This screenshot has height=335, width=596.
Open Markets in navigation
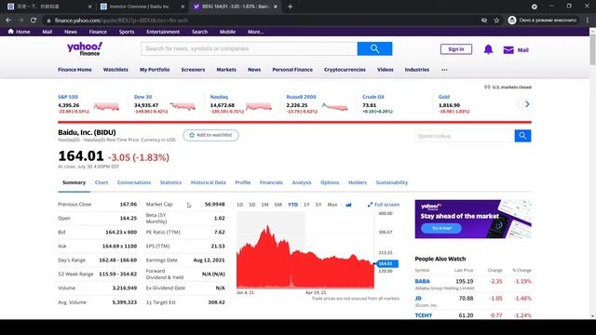tap(226, 70)
